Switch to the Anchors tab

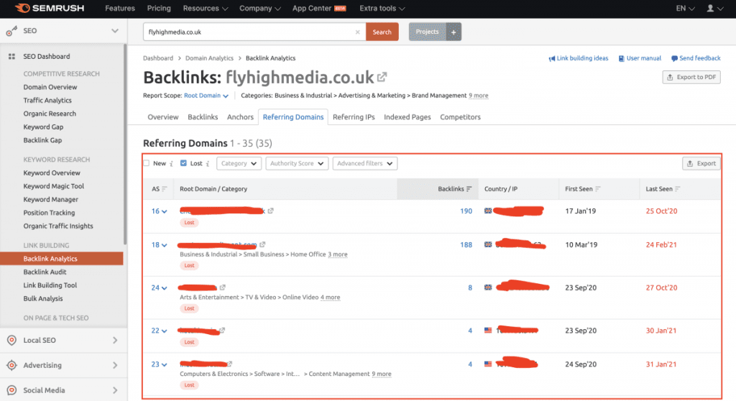tap(240, 117)
